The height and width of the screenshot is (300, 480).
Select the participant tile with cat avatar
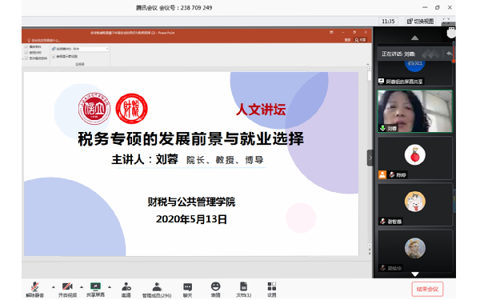(x=414, y=205)
